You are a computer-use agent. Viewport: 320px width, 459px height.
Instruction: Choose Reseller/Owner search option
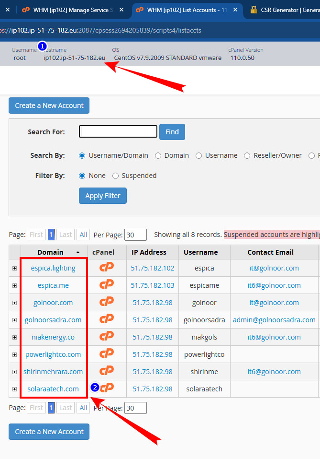pos(247,155)
